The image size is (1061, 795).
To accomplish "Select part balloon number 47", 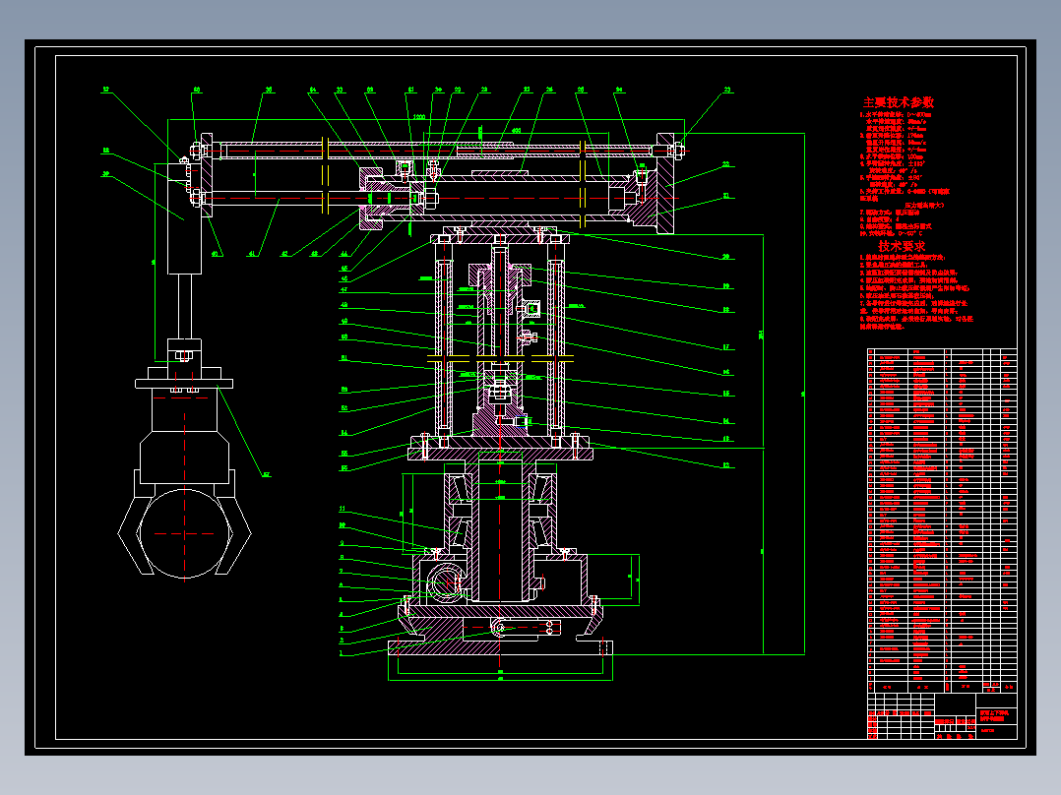I will click(343, 289).
